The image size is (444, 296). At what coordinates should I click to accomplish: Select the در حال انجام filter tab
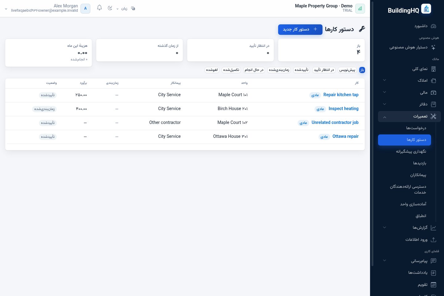pos(254,70)
